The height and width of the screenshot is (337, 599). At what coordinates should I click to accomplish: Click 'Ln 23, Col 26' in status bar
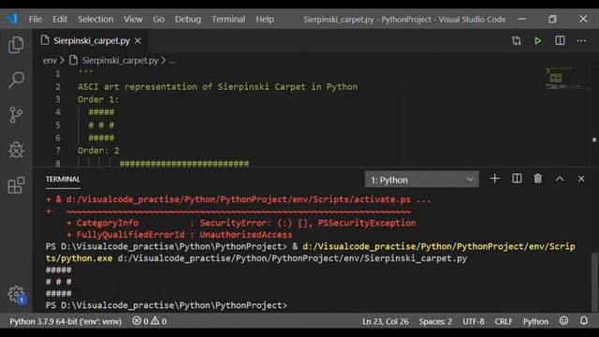(386, 321)
